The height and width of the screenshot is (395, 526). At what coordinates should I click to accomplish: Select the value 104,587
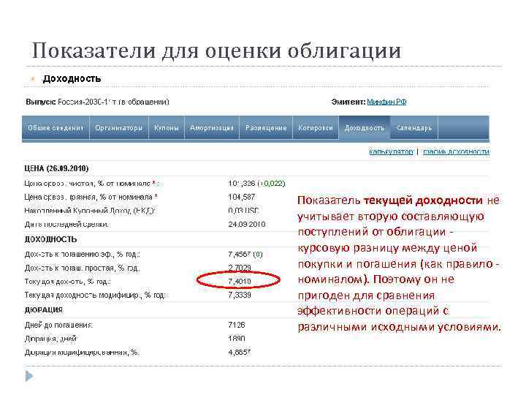(242, 197)
